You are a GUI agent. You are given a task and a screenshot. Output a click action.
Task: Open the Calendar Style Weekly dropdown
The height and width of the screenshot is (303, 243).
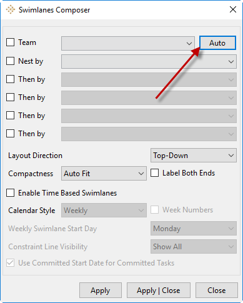pyautogui.click(x=104, y=211)
